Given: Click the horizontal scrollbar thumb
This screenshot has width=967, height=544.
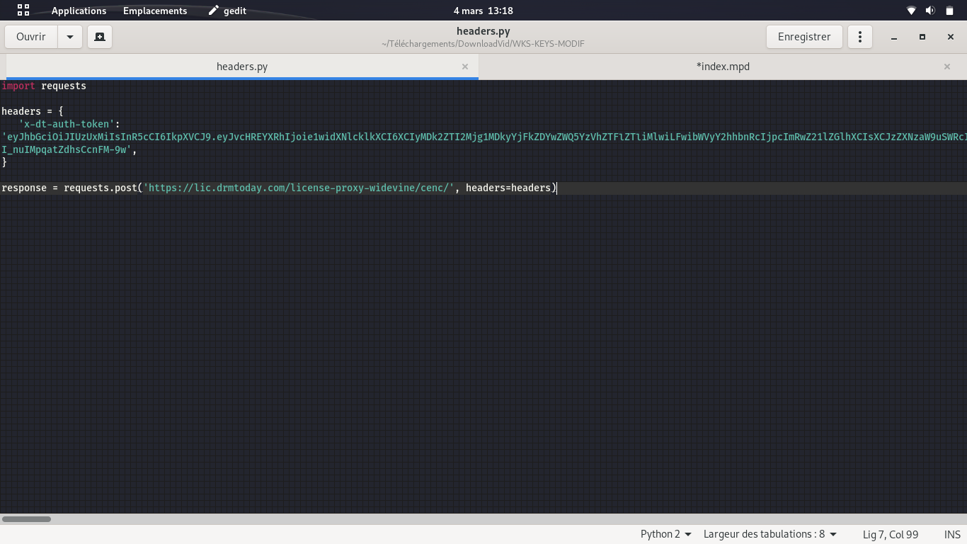Looking at the screenshot, I should pyautogui.click(x=26, y=519).
